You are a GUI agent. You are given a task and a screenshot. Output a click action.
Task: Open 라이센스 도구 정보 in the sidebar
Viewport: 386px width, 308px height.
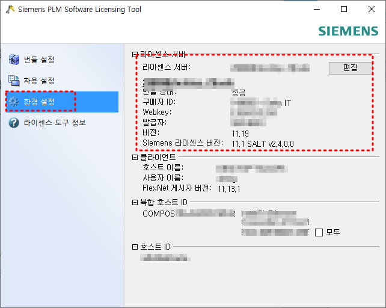[55, 123]
